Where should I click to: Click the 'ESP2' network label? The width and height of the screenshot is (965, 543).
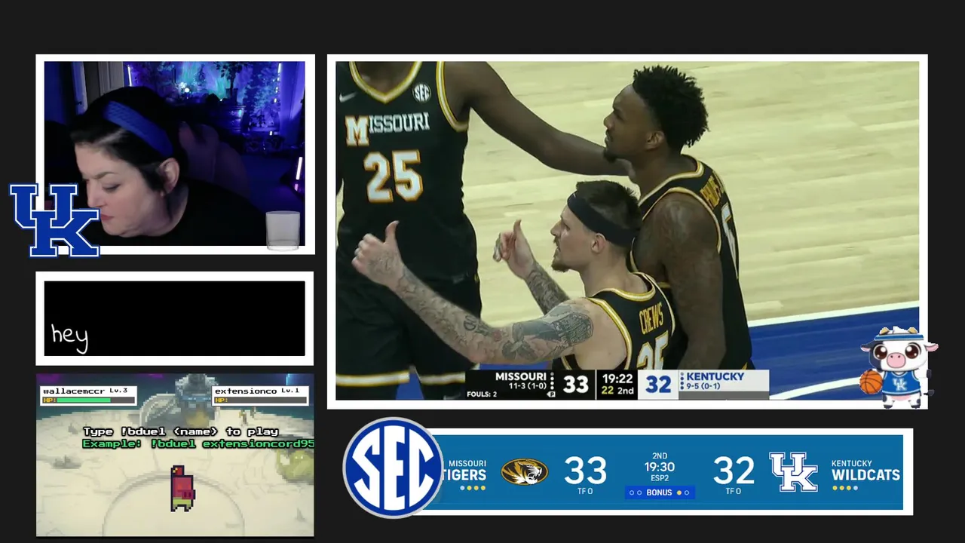tap(660, 478)
